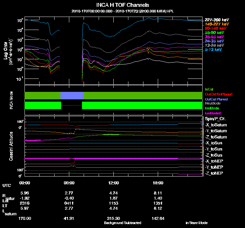Click the OutCal:UnPlaned legend label
The image size is (245, 228).
219,94
